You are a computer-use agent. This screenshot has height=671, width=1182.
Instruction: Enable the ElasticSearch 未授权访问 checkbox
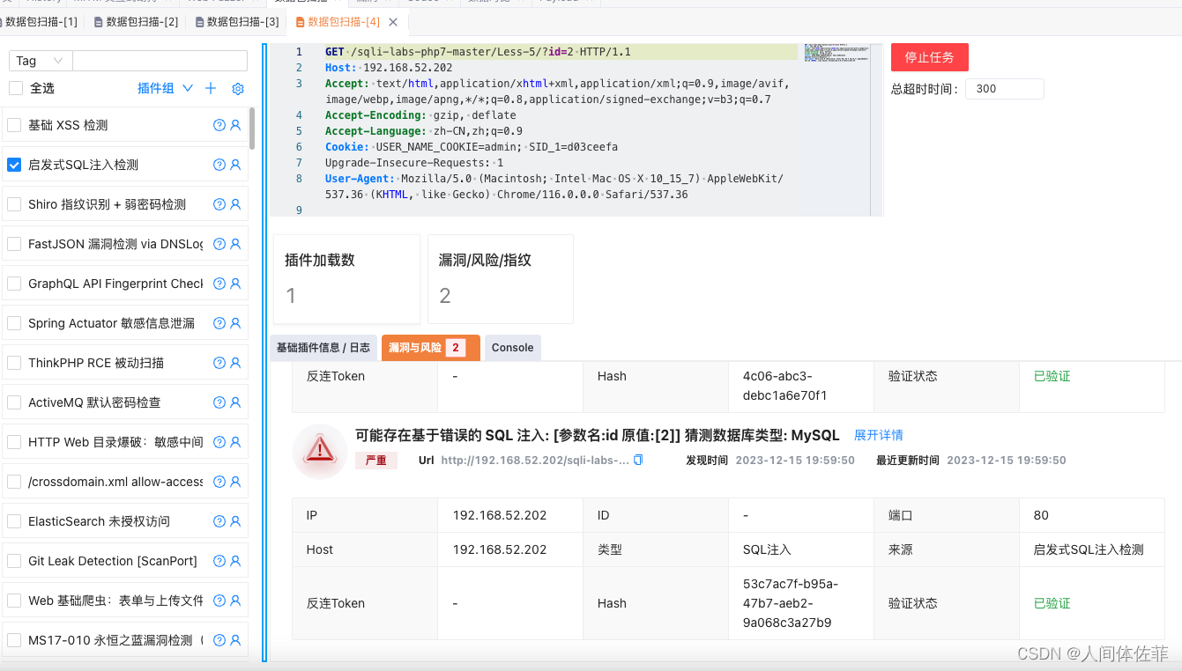point(14,521)
